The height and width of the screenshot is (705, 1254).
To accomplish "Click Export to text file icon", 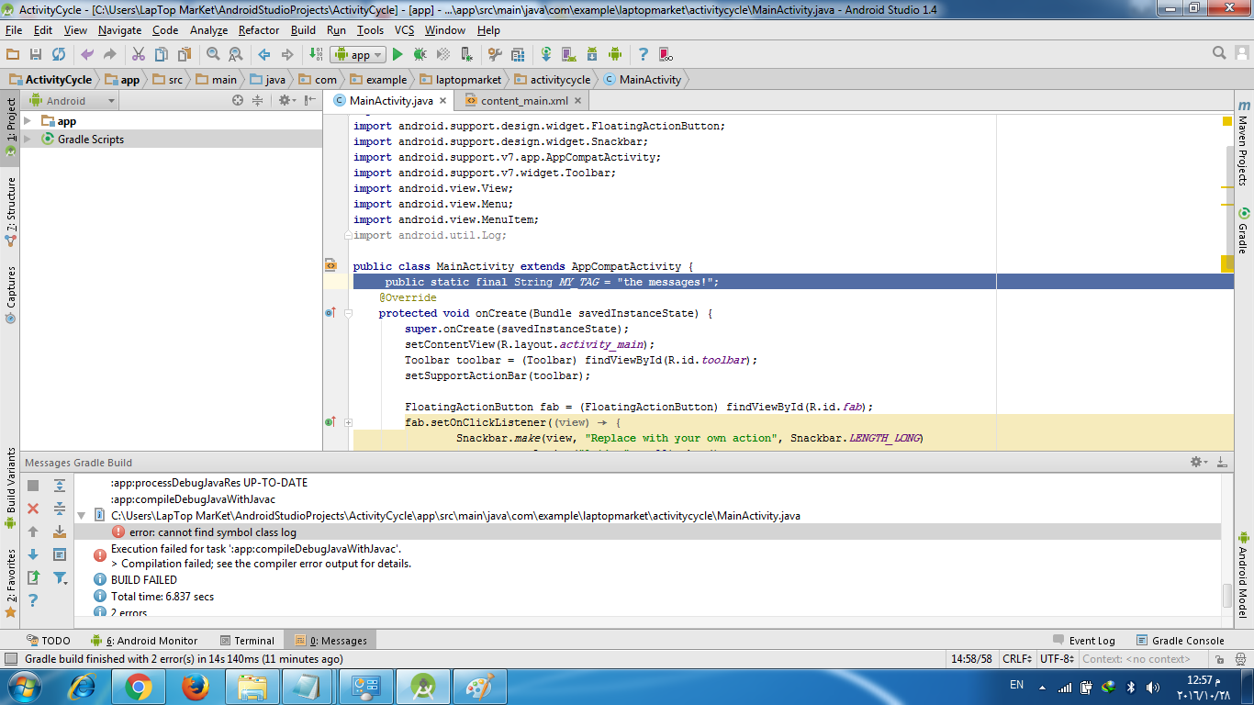I will (x=33, y=577).
